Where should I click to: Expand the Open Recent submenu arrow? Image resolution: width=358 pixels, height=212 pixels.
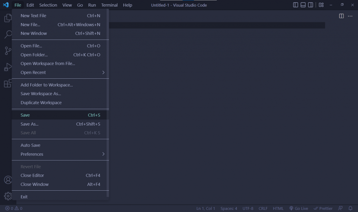(x=103, y=72)
